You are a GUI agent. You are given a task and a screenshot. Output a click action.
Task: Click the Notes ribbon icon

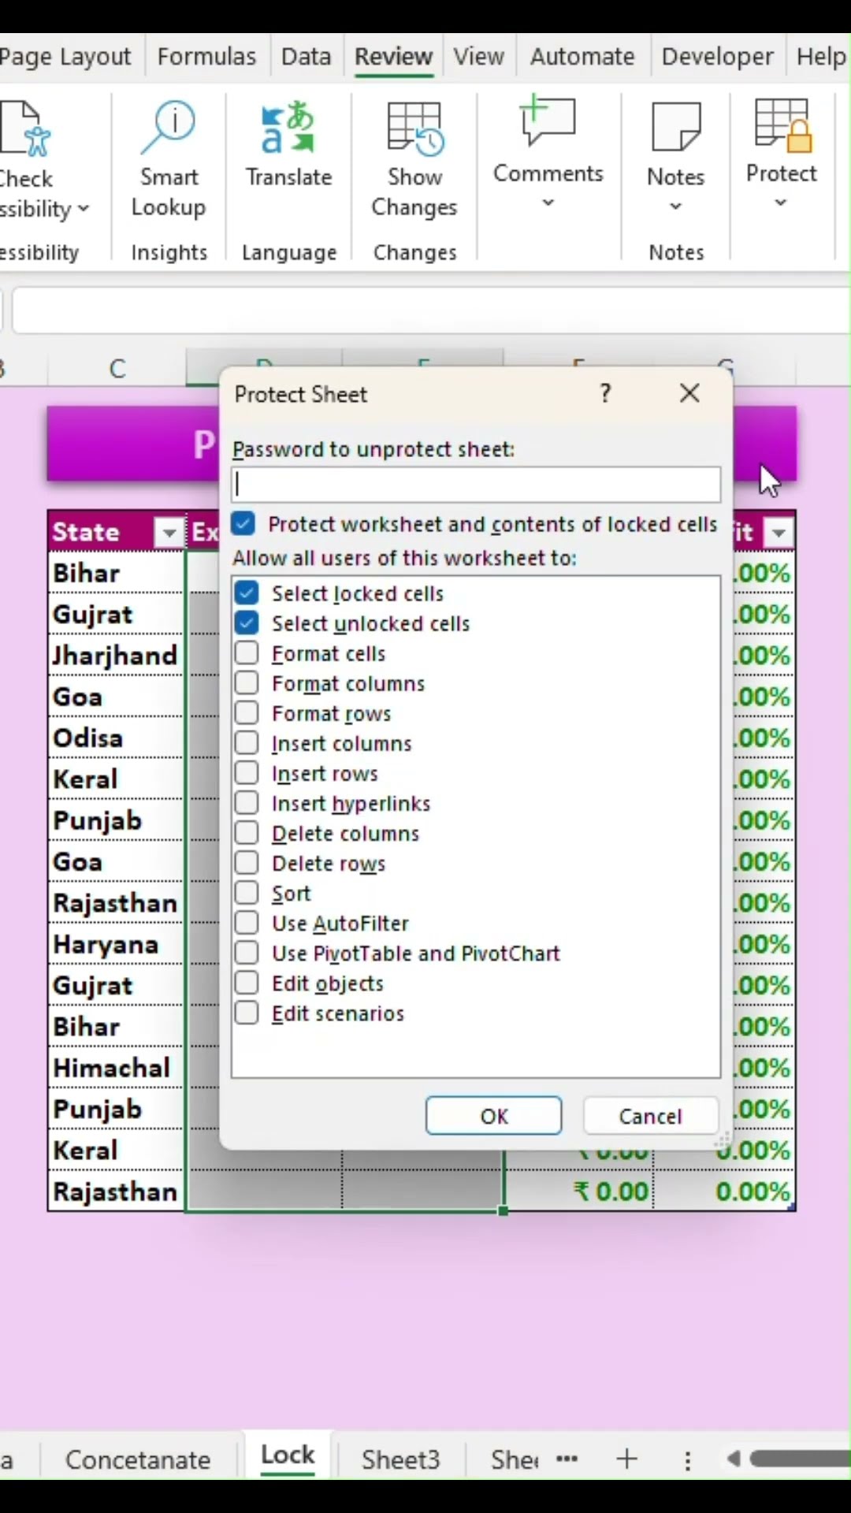(675, 128)
